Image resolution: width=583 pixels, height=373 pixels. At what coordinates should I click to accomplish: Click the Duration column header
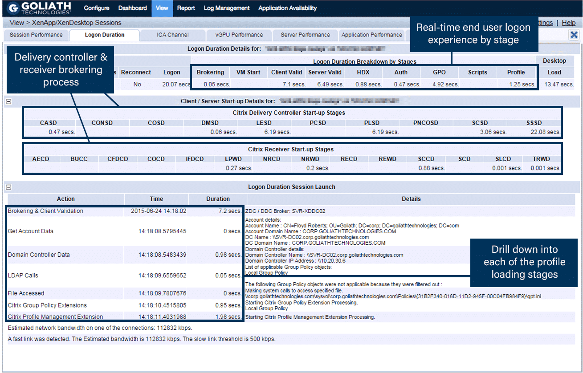click(x=218, y=199)
